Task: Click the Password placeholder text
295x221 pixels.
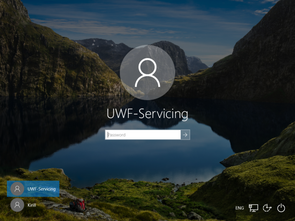Action: coord(117,135)
